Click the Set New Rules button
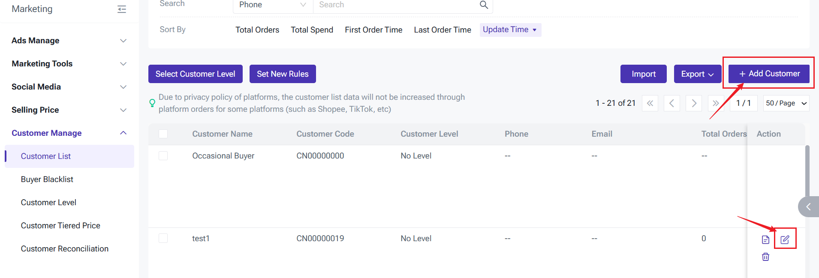This screenshot has height=278, width=819. click(x=283, y=74)
